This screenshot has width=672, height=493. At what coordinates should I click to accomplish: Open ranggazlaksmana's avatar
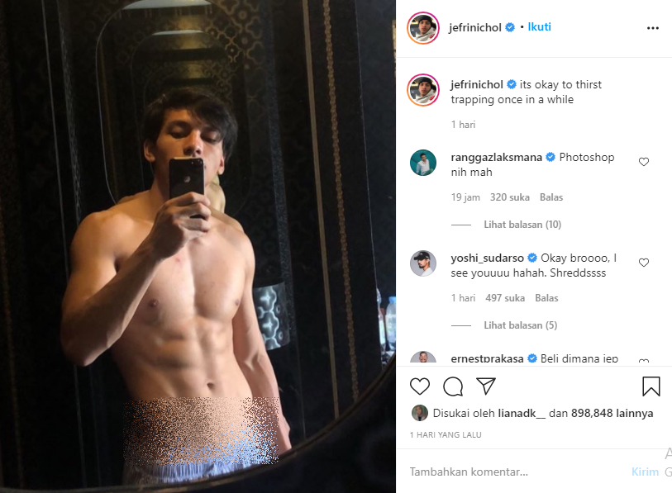(423, 163)
